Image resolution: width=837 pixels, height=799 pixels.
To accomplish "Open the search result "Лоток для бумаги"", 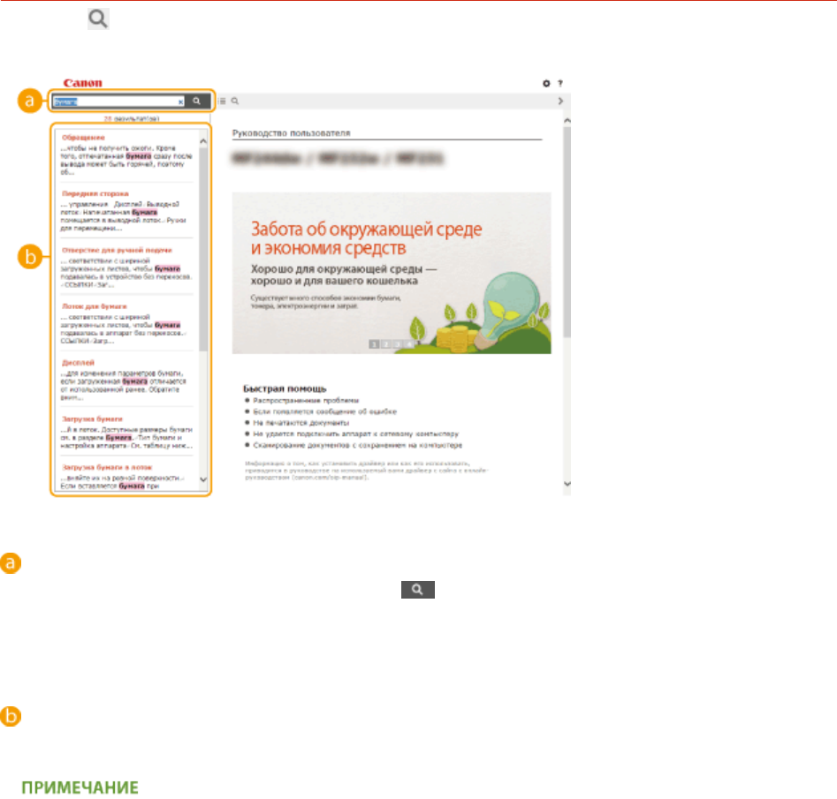I will point(94,306).
